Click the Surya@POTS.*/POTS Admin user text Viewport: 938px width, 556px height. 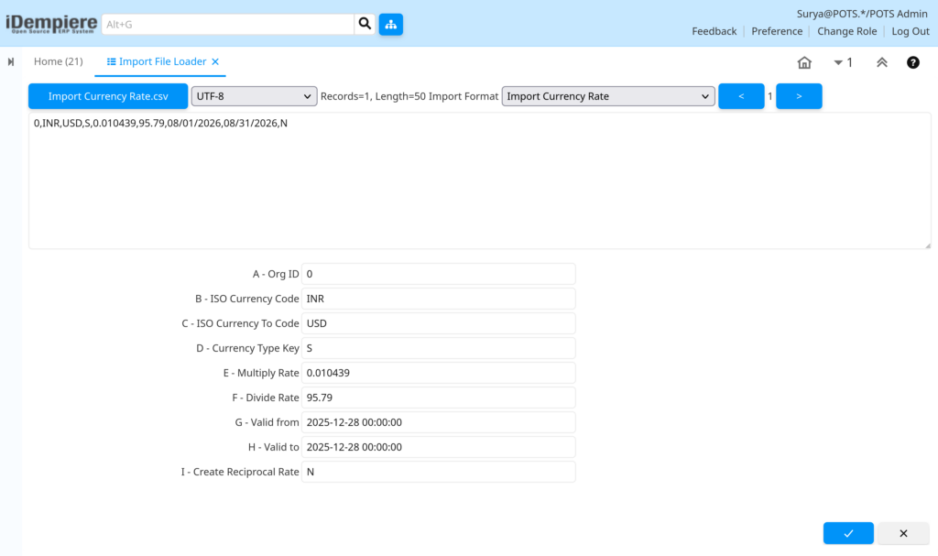862,14
